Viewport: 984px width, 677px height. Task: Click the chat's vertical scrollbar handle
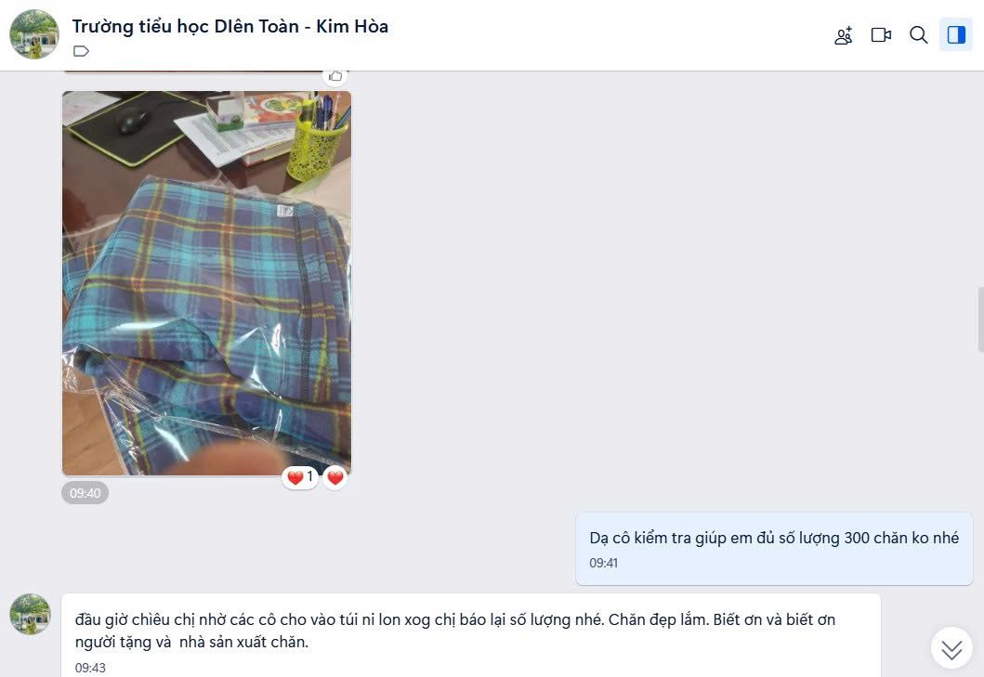click(980, 319)
